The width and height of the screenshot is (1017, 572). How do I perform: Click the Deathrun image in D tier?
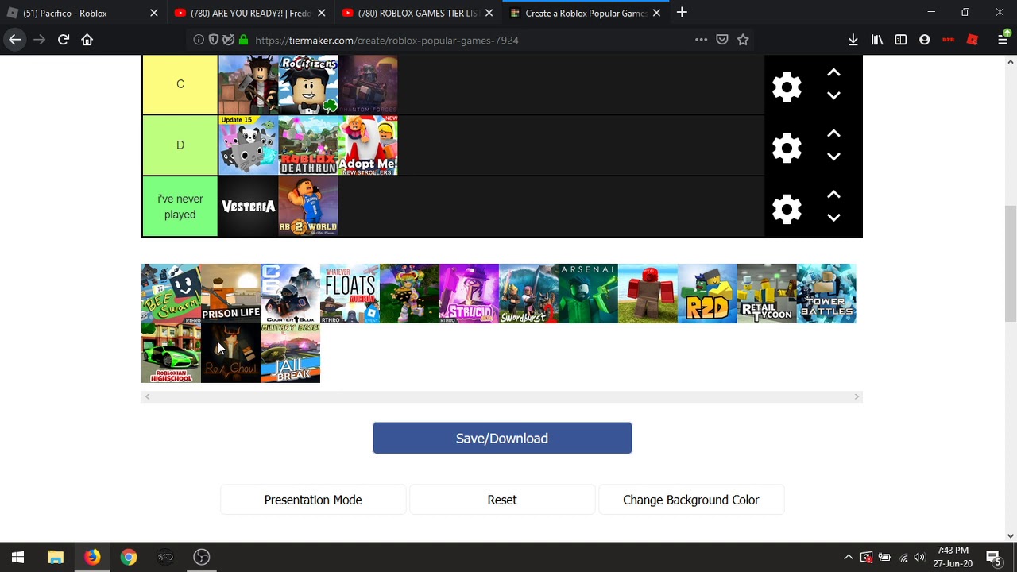pos(308,145)
